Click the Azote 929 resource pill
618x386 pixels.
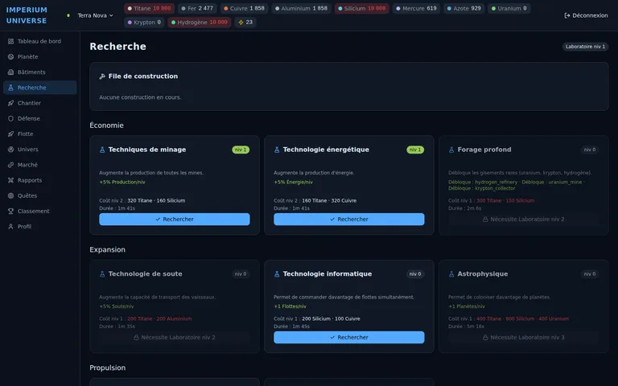(463, 8)
